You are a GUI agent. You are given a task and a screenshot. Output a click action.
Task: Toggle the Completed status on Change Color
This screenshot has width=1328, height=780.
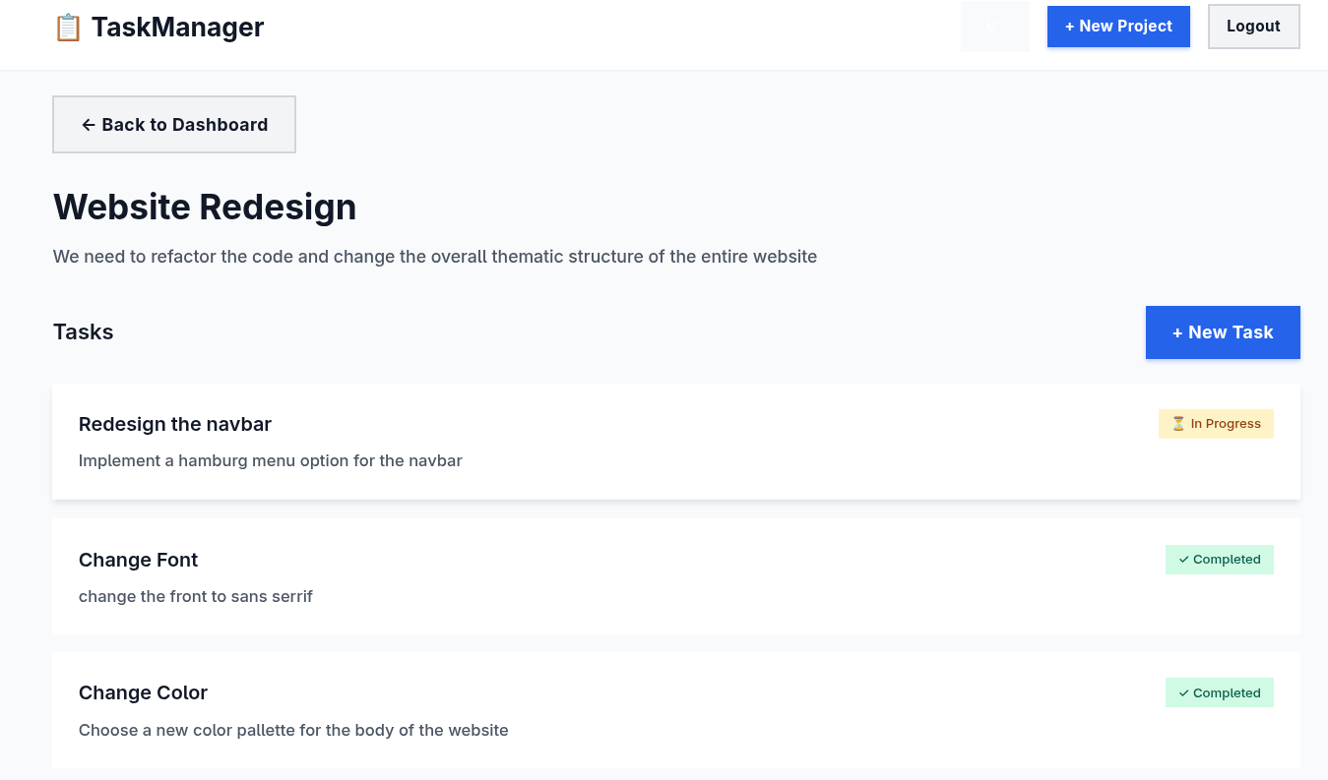point(1220,692)
